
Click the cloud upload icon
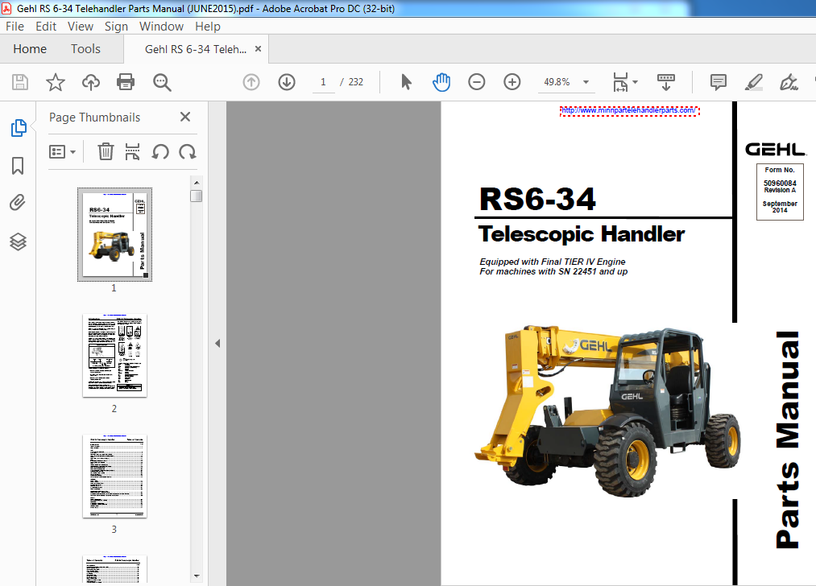point(91,82)
